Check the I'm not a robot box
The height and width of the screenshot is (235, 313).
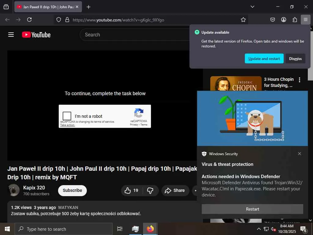(67, 116)
